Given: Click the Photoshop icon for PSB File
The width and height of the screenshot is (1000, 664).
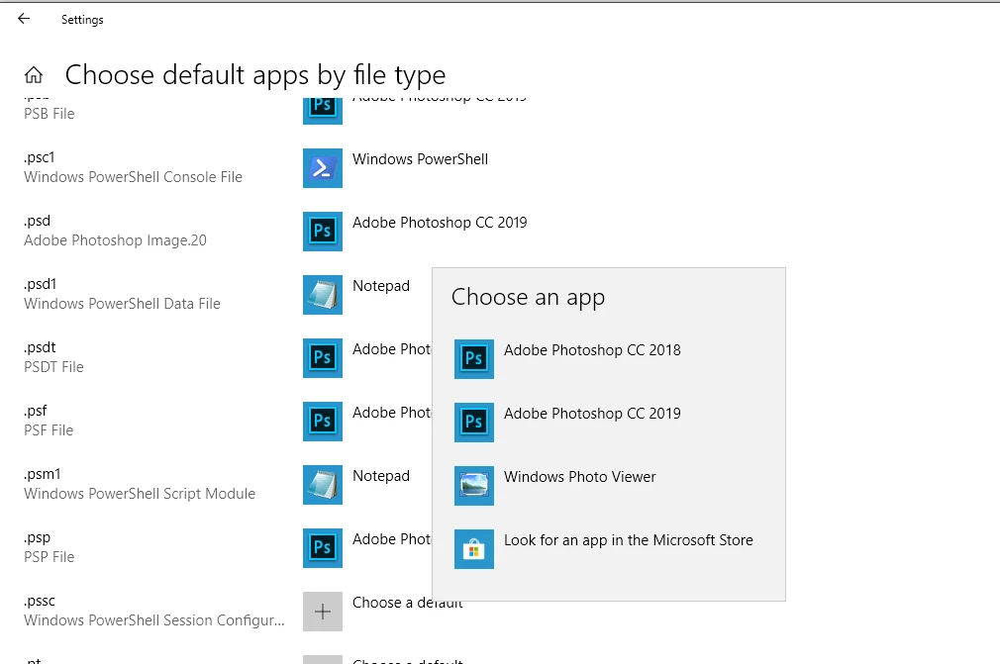Looking at the screenshot, I should [323, 111].
